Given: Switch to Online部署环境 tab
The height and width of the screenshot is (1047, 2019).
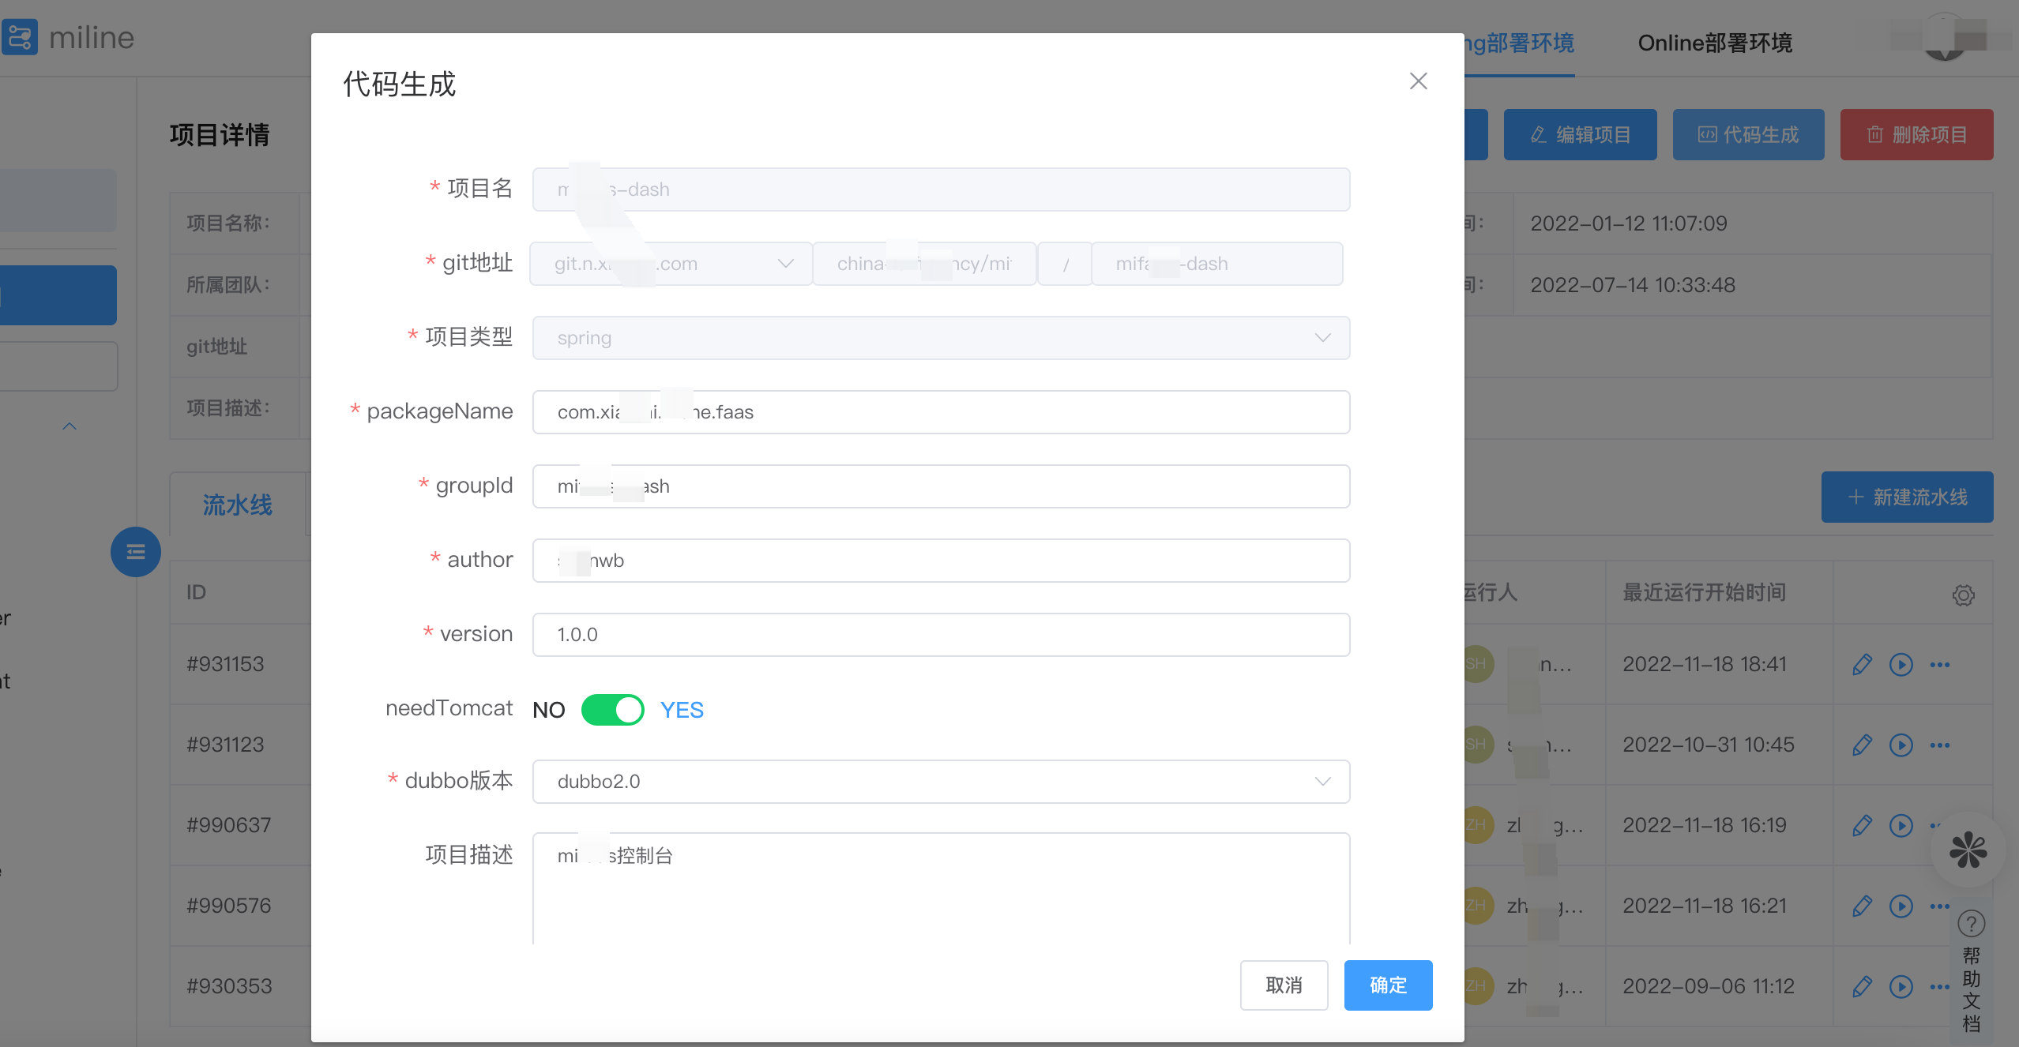Looking at the screenshot, I should point(1714,43).
